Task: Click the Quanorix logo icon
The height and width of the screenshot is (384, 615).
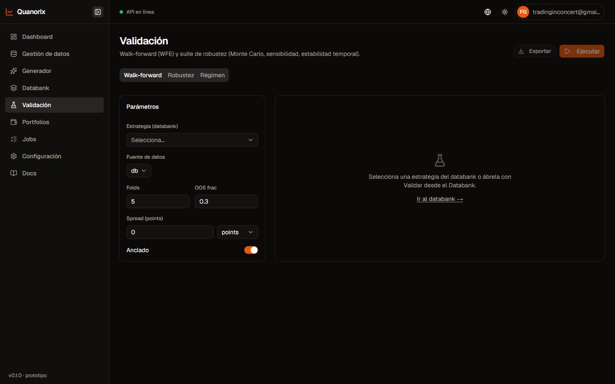Action: [x=9, y=12]
